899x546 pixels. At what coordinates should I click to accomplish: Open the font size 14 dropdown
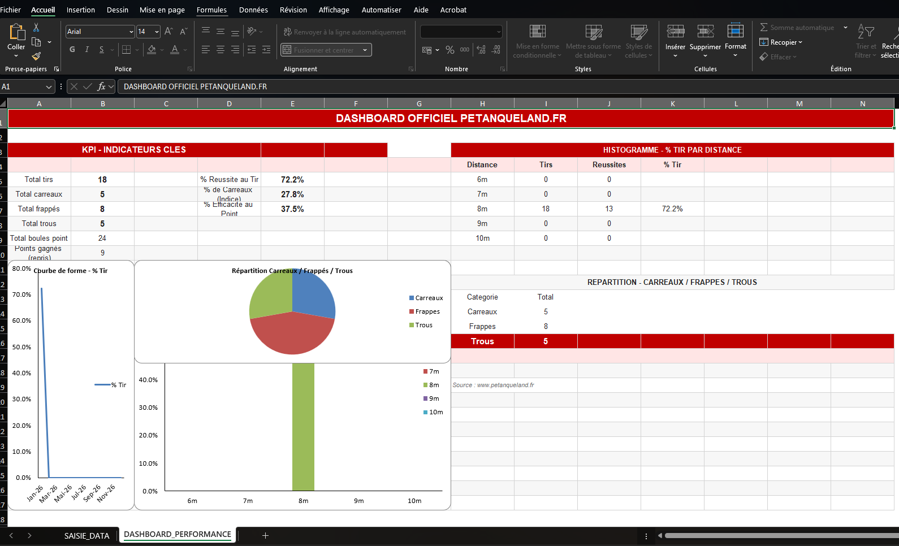pos(157,32)
